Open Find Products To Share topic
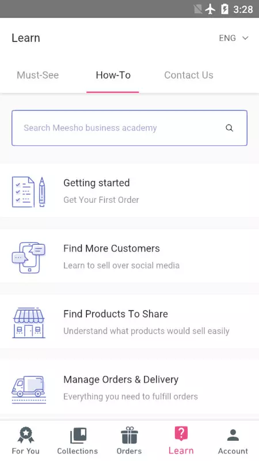The image size is (259, 461). (129, 322)
